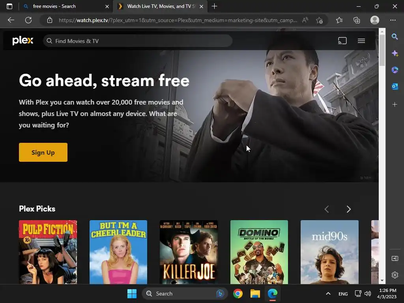Screen dimensions: 404x303
Task: Open the ENG language indicator
Action: pyautogui.click(x=343, y=294)
